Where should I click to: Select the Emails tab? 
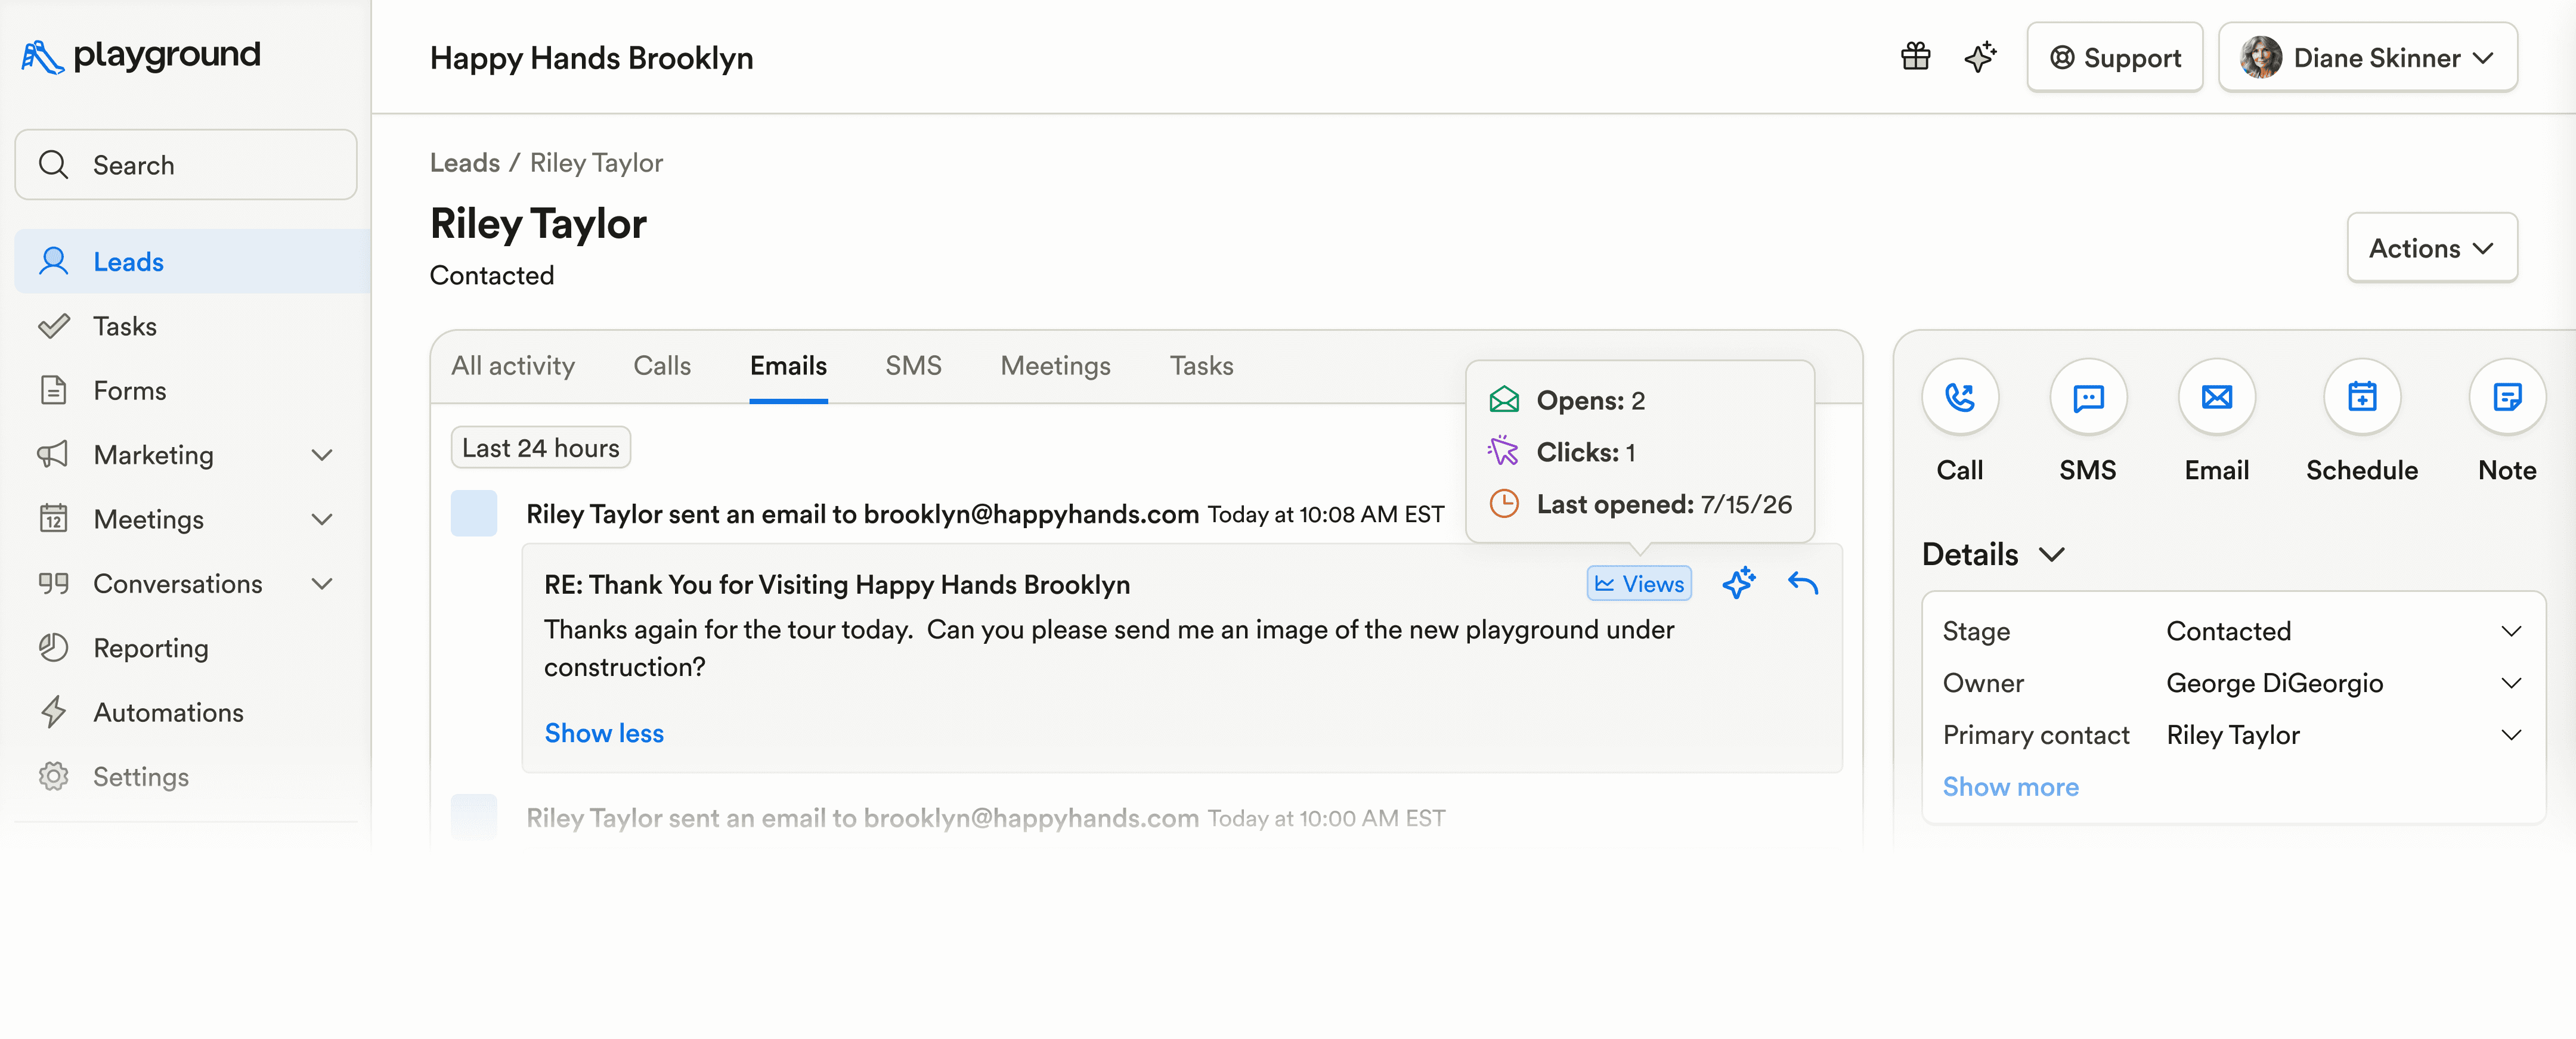788,366
